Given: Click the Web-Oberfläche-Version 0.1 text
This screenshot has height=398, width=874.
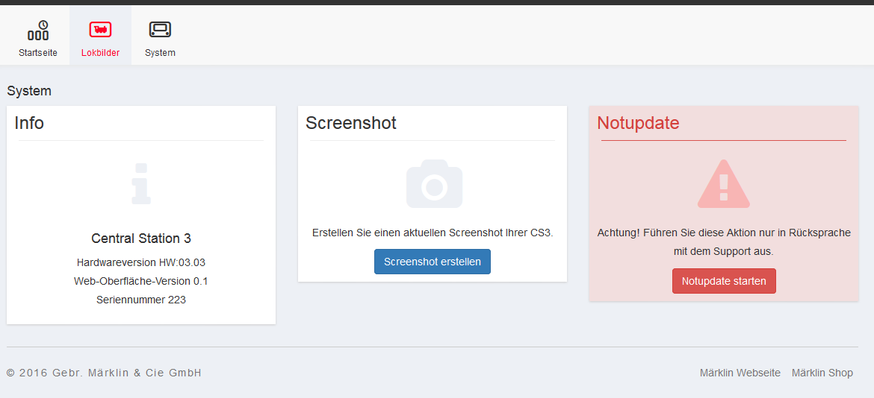Looking at the screenshot, I should coord(141,281).
